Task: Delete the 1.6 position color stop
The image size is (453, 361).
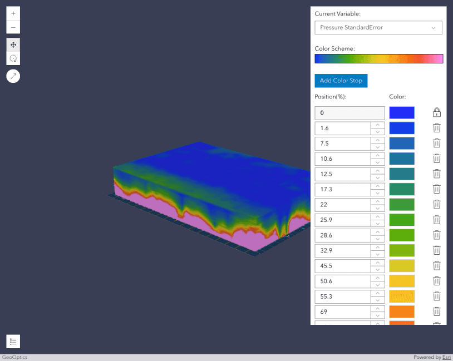Action: (x=436, y=127)
